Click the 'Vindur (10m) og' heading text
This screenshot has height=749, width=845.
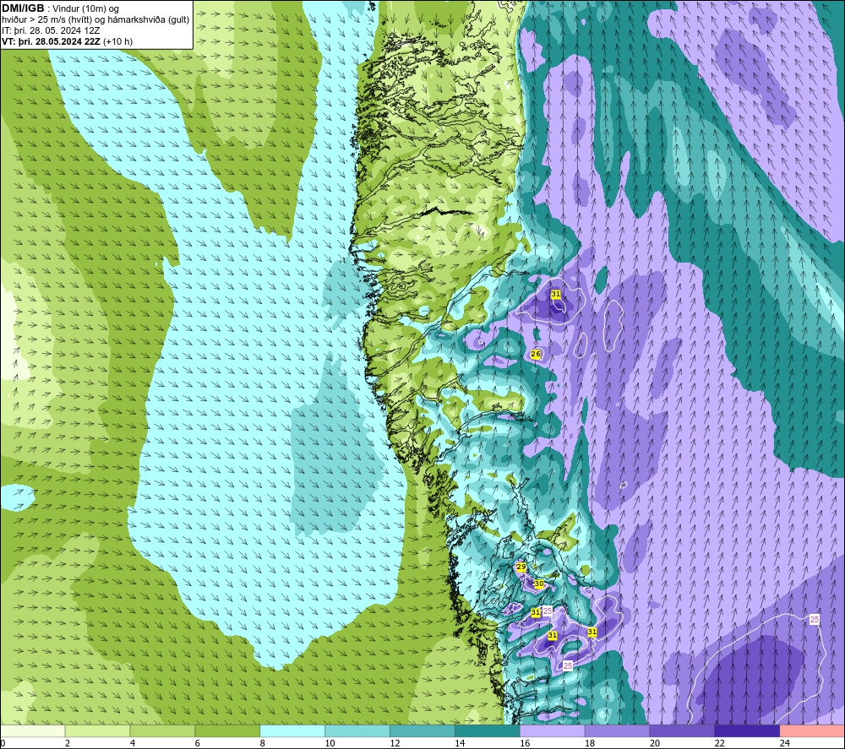[x=85, y=8]
